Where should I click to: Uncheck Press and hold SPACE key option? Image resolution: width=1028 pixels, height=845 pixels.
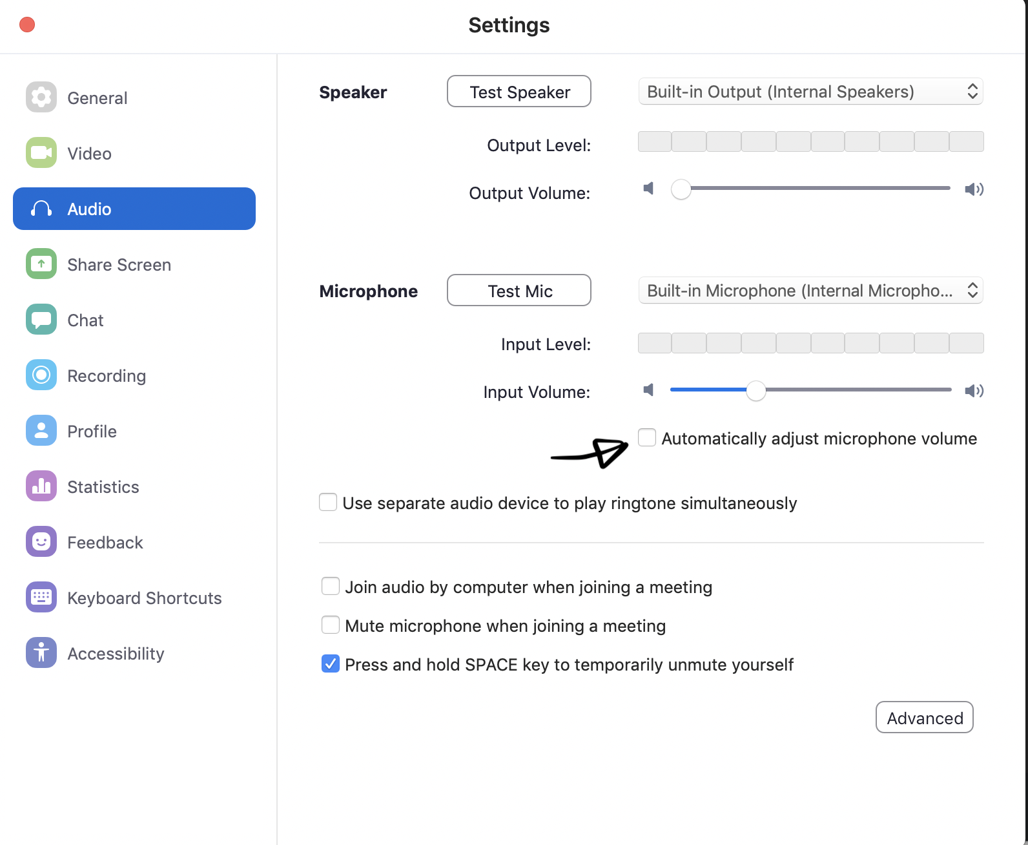coord(331,663)
